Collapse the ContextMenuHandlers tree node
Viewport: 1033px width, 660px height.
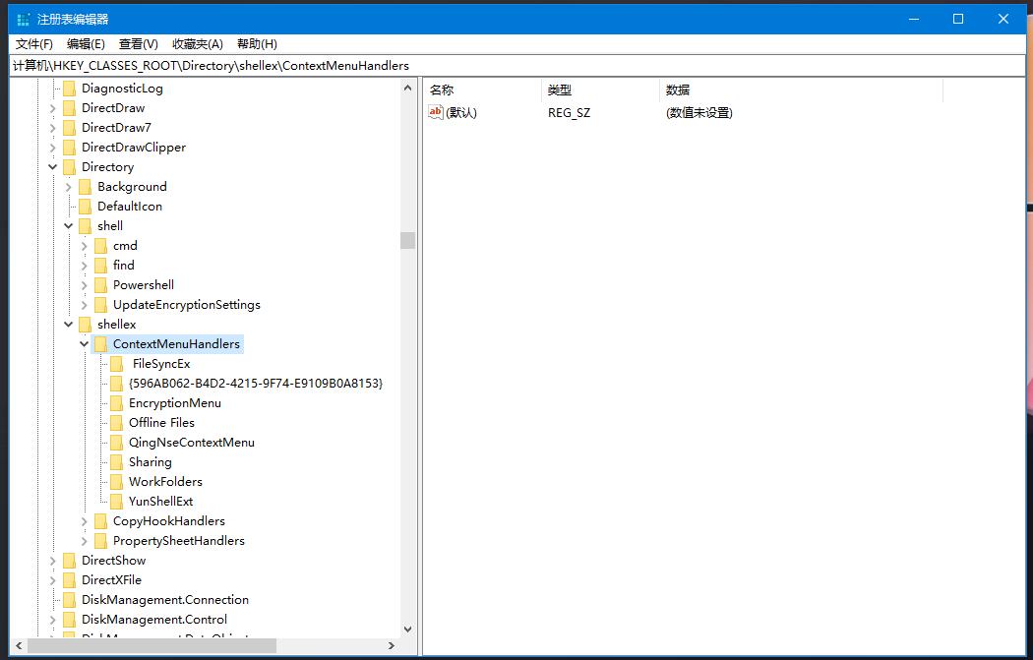pyautogui.click(x=85, y=344)
